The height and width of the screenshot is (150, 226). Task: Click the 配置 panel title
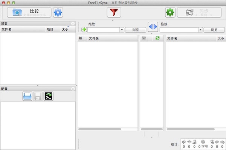4,89
